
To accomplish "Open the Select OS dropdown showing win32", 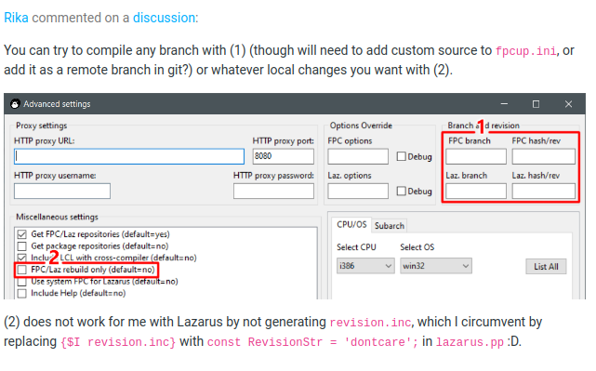I will (x=435, y=266).
